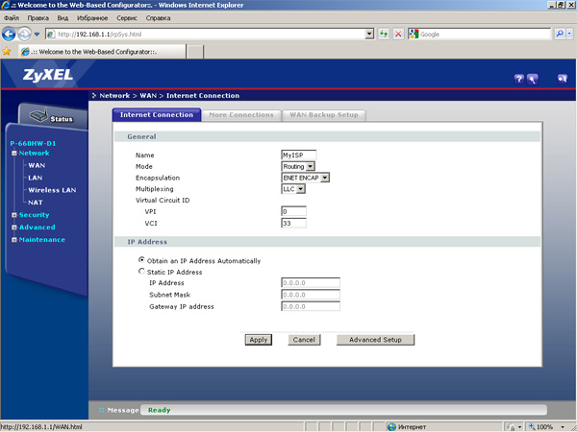
Task: Open Advanced Setup button
Action: [x=375, y=340]
